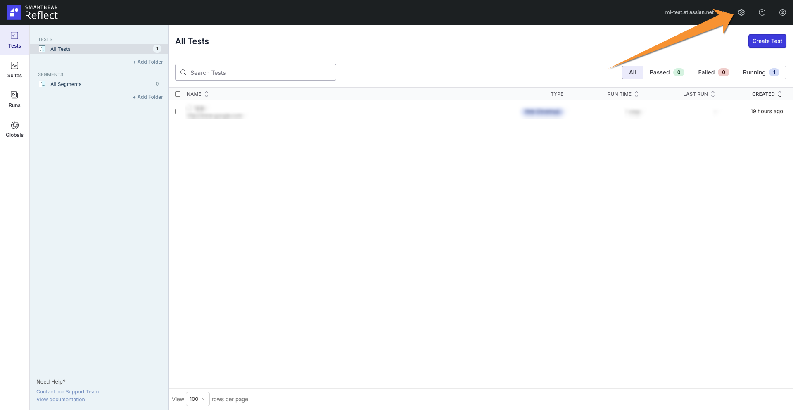Open the Runs section in the sidebar
The height and width of the screenshot is (410, 793).
[14, 99]
